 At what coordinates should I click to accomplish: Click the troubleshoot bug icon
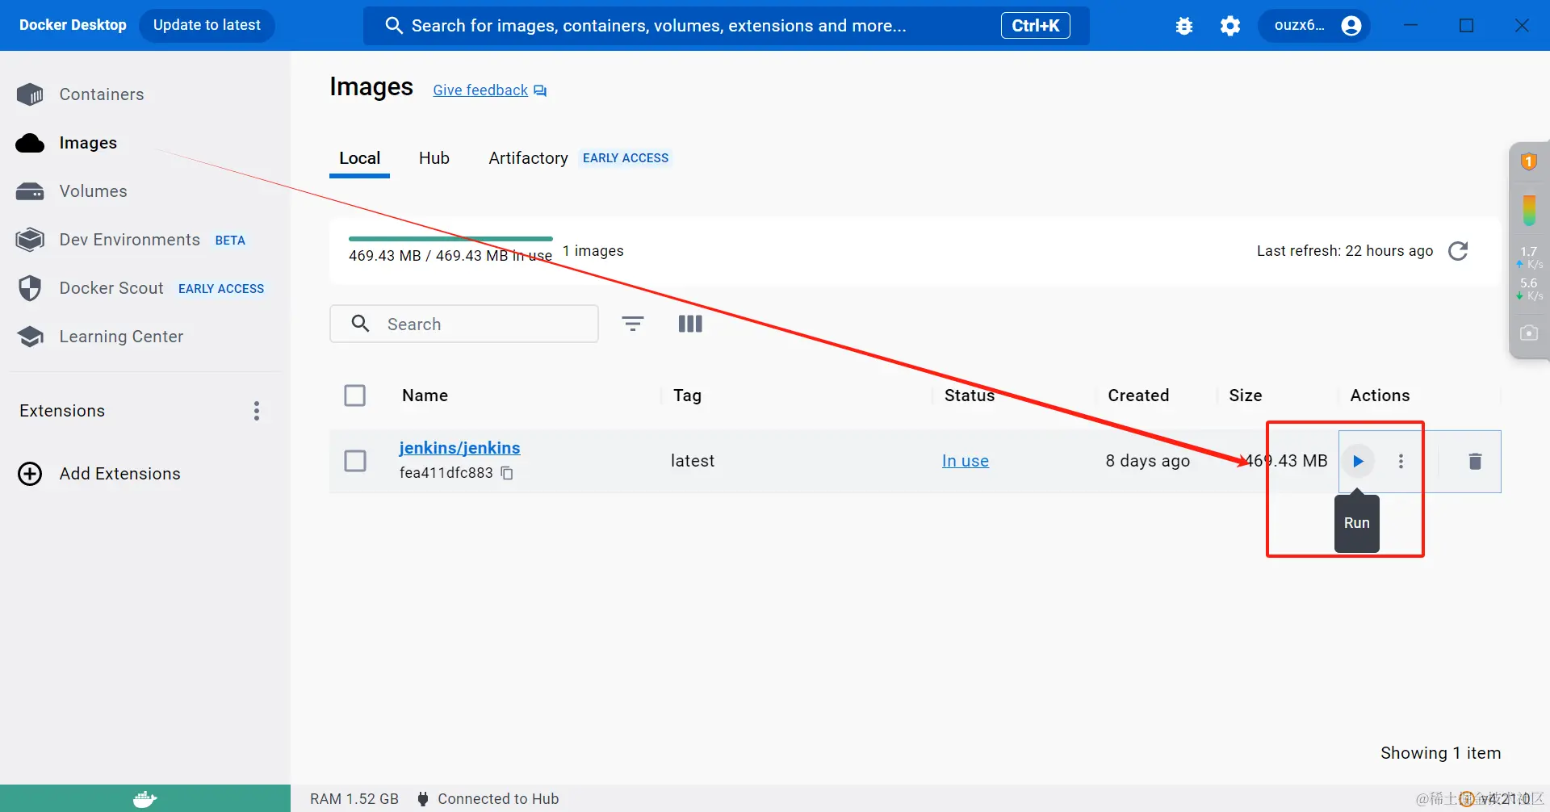pyautogui.click(x=1184, y=26)
